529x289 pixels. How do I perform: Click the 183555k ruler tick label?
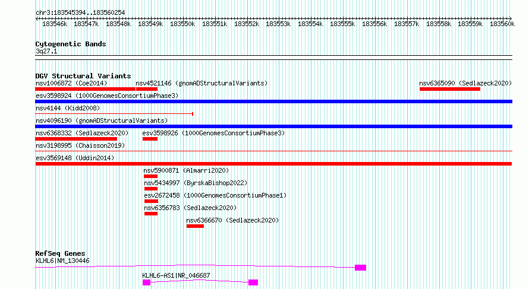tap(342, 24)
